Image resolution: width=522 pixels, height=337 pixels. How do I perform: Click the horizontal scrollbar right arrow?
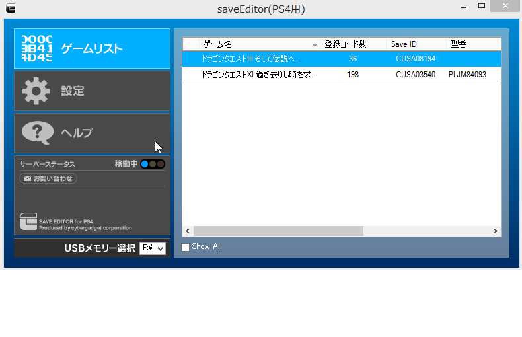click(x=496, y=231)
